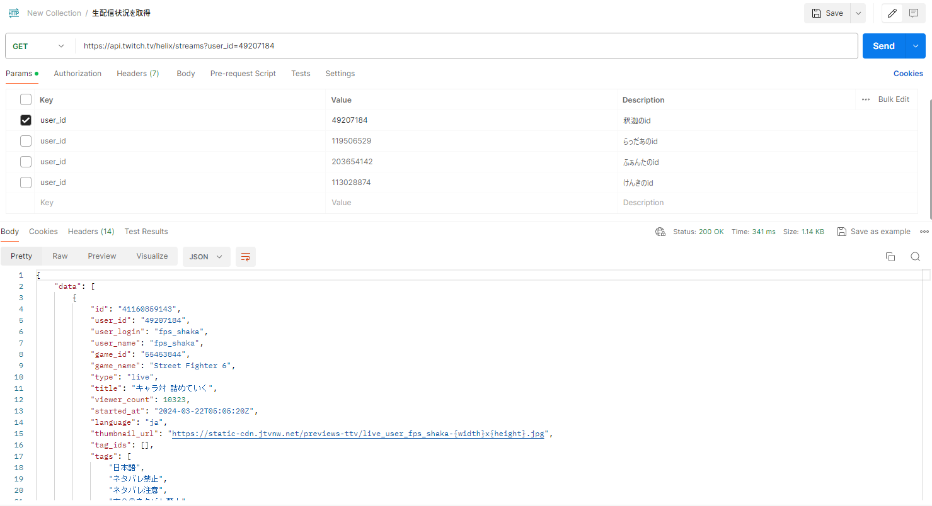The width and height of the screenshot is (932, 506).
Task: Open the three-dot options next to Bulk Edit
Action: tap(866, 99)
